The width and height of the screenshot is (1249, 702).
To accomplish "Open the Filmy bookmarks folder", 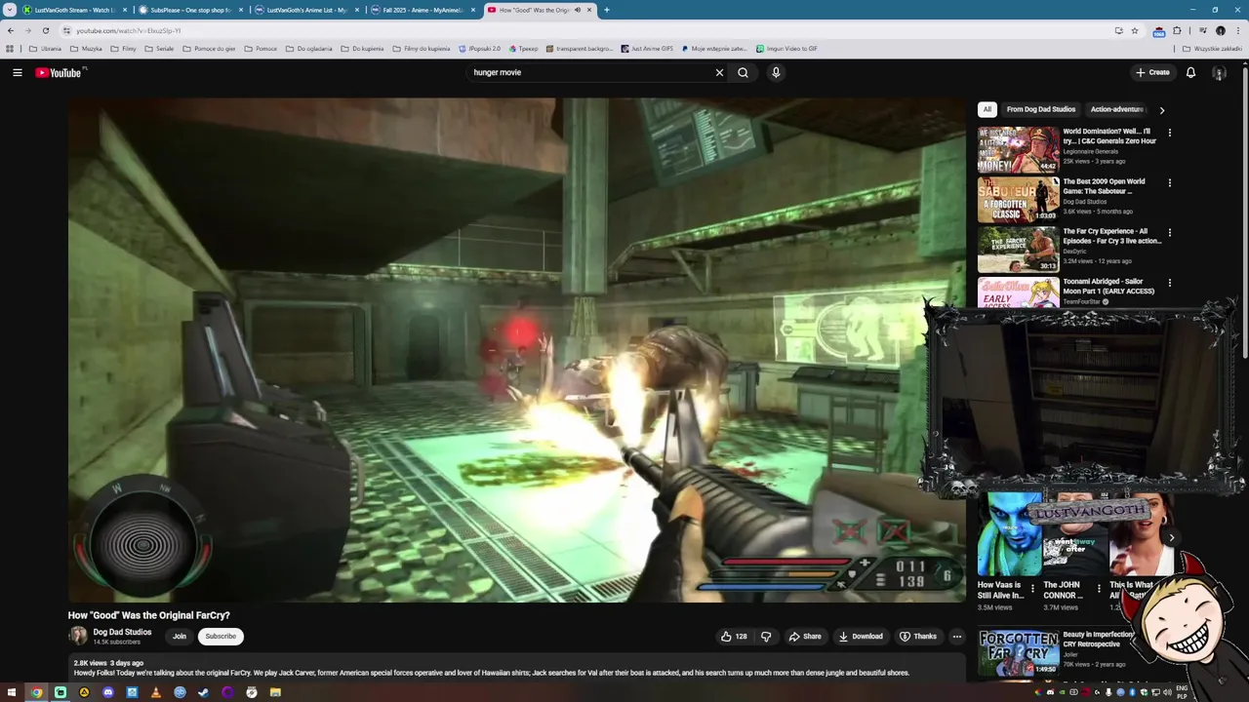I will (x=123, y=48).
